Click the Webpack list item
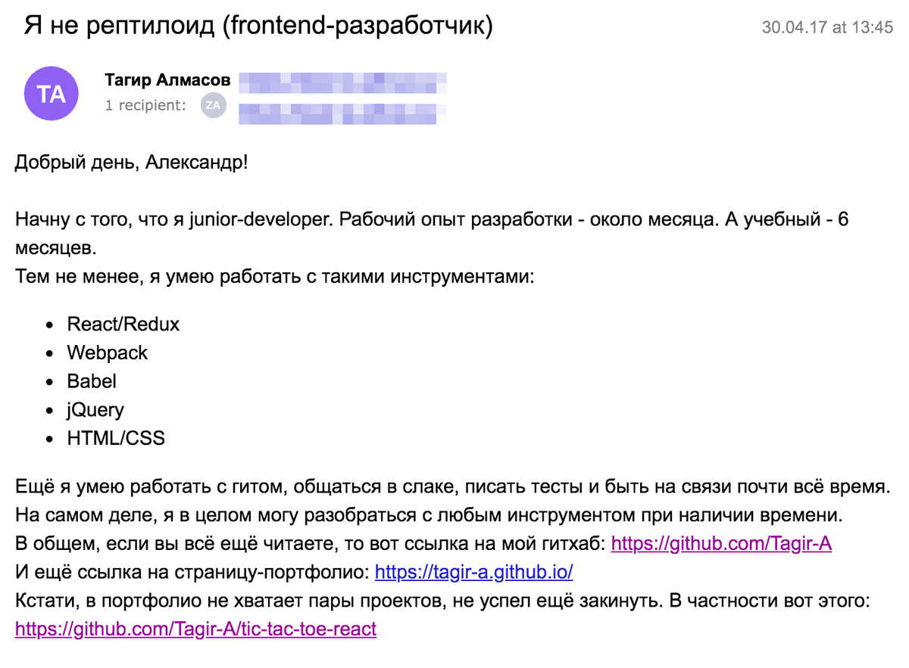Screen dimensions: 909x668 tap(108, 353)
